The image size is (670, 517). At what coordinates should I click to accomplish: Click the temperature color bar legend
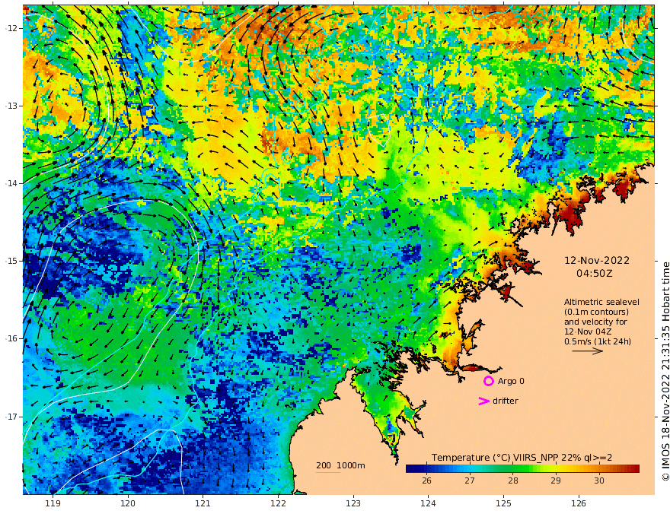522,469
